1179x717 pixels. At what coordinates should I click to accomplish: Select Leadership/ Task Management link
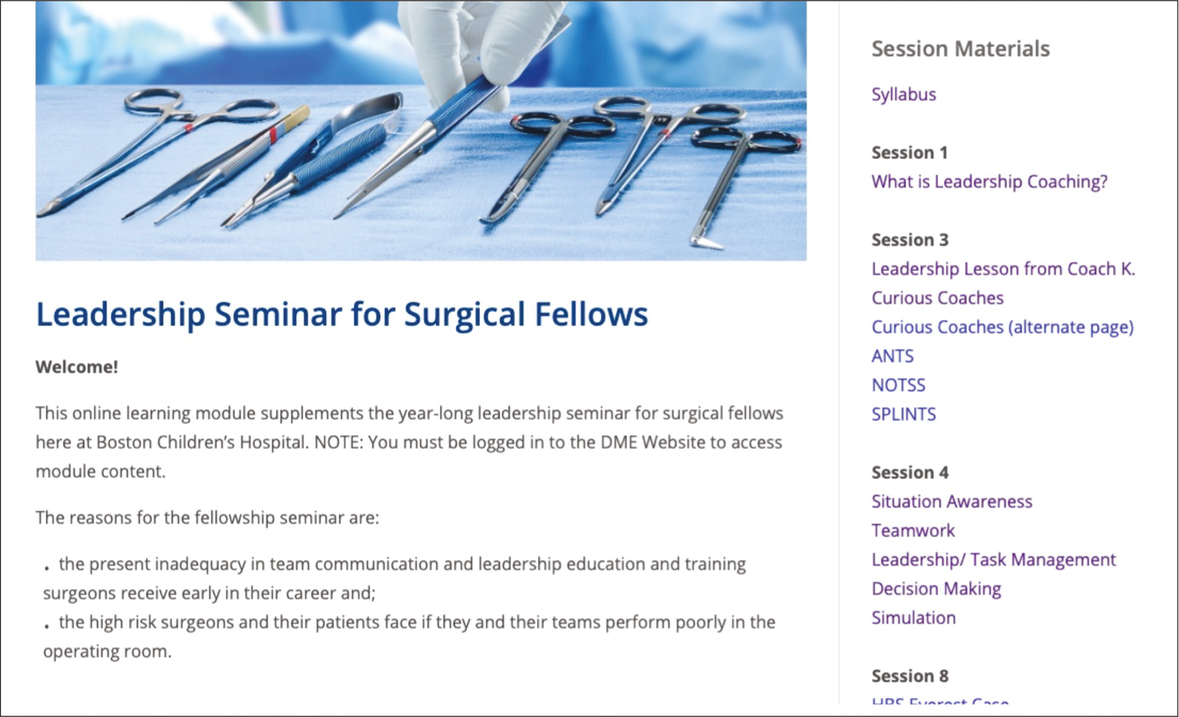click(993, 560)
